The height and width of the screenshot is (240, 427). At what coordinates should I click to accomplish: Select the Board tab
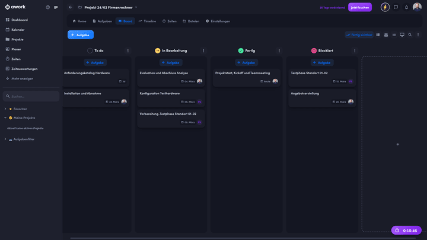click(125, 21)
